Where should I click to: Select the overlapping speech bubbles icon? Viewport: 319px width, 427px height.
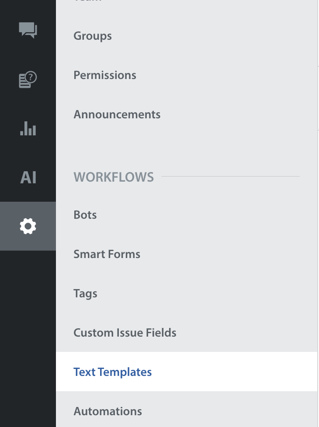coord(28,31)
